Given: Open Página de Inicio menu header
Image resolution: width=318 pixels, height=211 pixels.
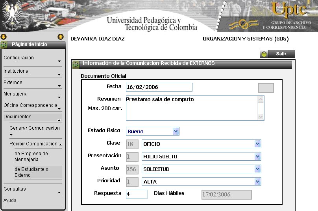Looking at the screenshot, I should point(33,44).
